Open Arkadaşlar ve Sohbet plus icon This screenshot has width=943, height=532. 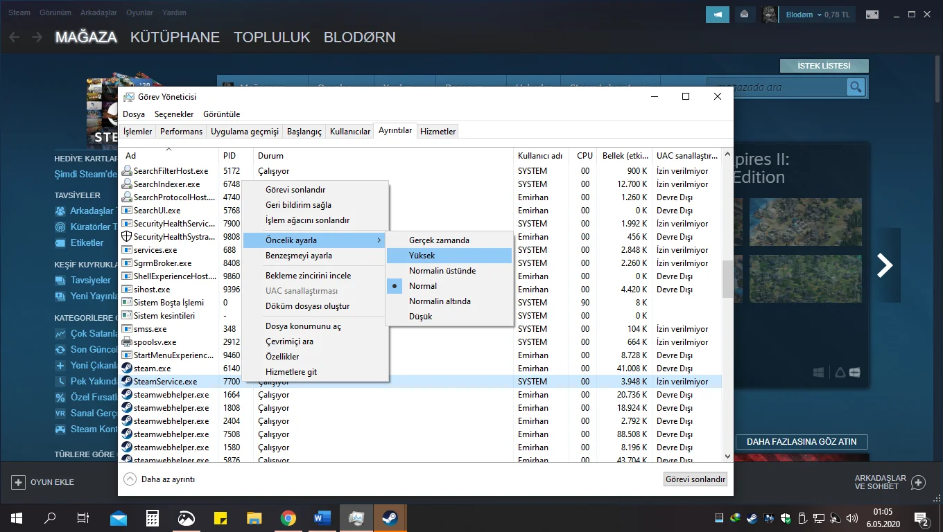(x=918, y=482)
